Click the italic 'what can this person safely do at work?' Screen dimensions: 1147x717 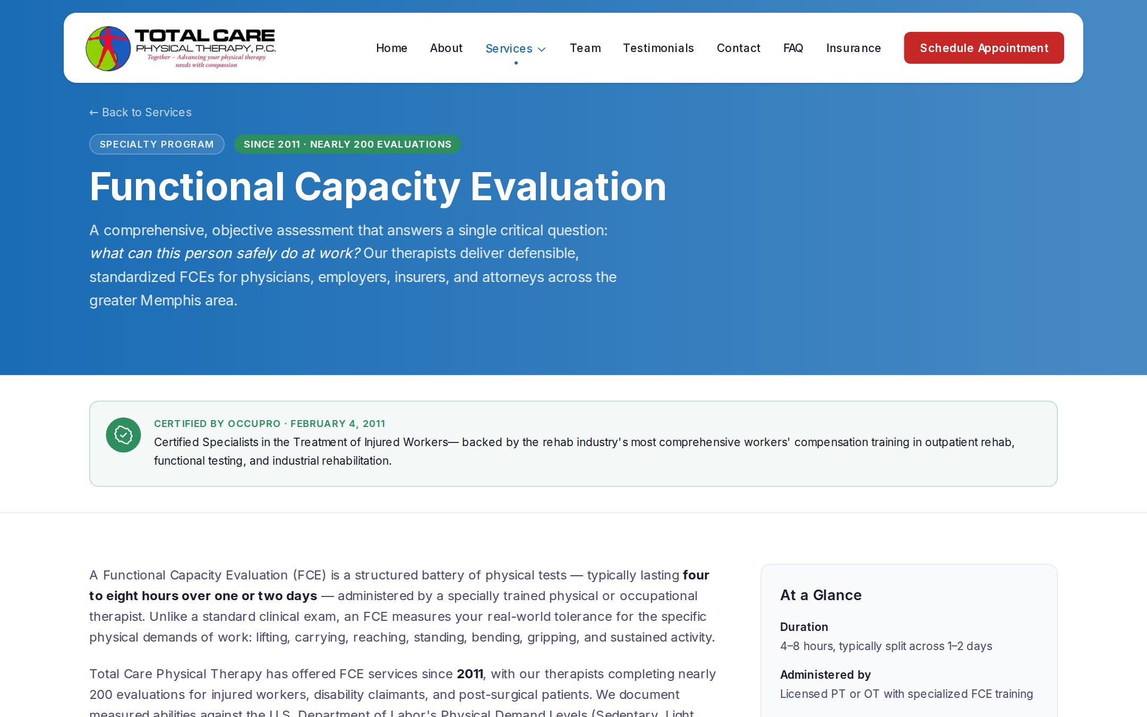point(225,253)
